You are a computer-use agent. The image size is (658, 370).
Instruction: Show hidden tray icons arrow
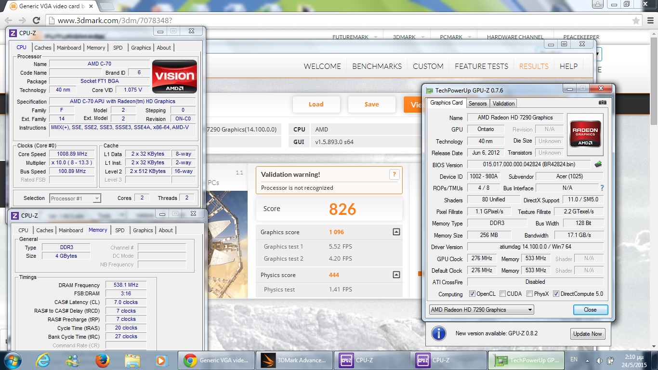pos(588,360)
